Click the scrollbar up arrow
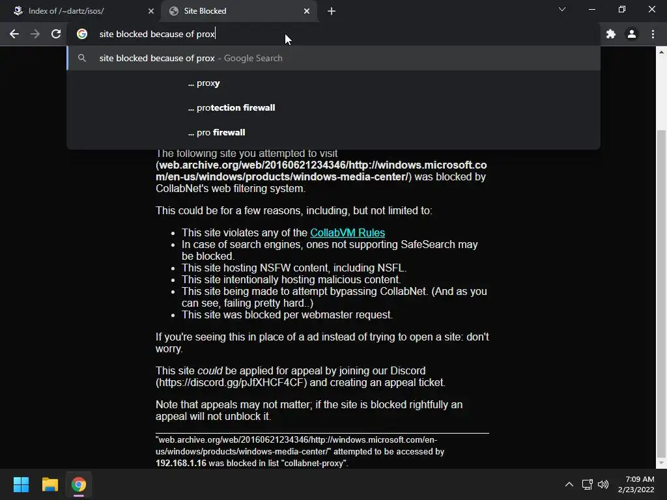 coord(661,52)
